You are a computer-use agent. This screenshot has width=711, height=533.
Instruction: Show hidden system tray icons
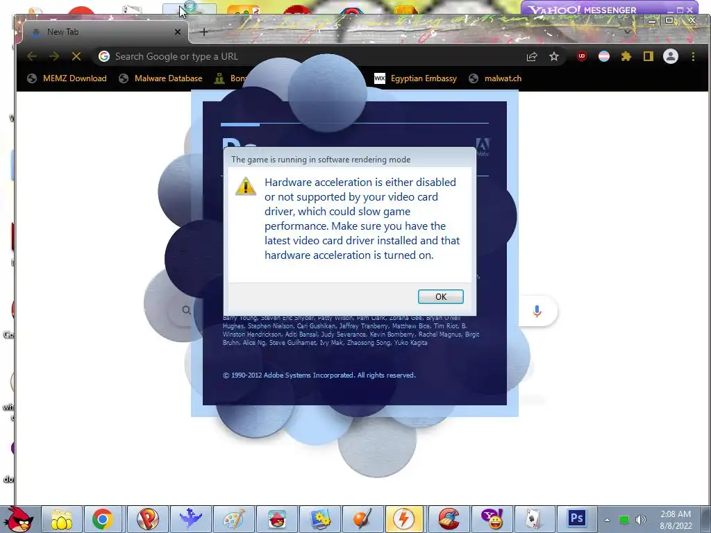[607, 520]
